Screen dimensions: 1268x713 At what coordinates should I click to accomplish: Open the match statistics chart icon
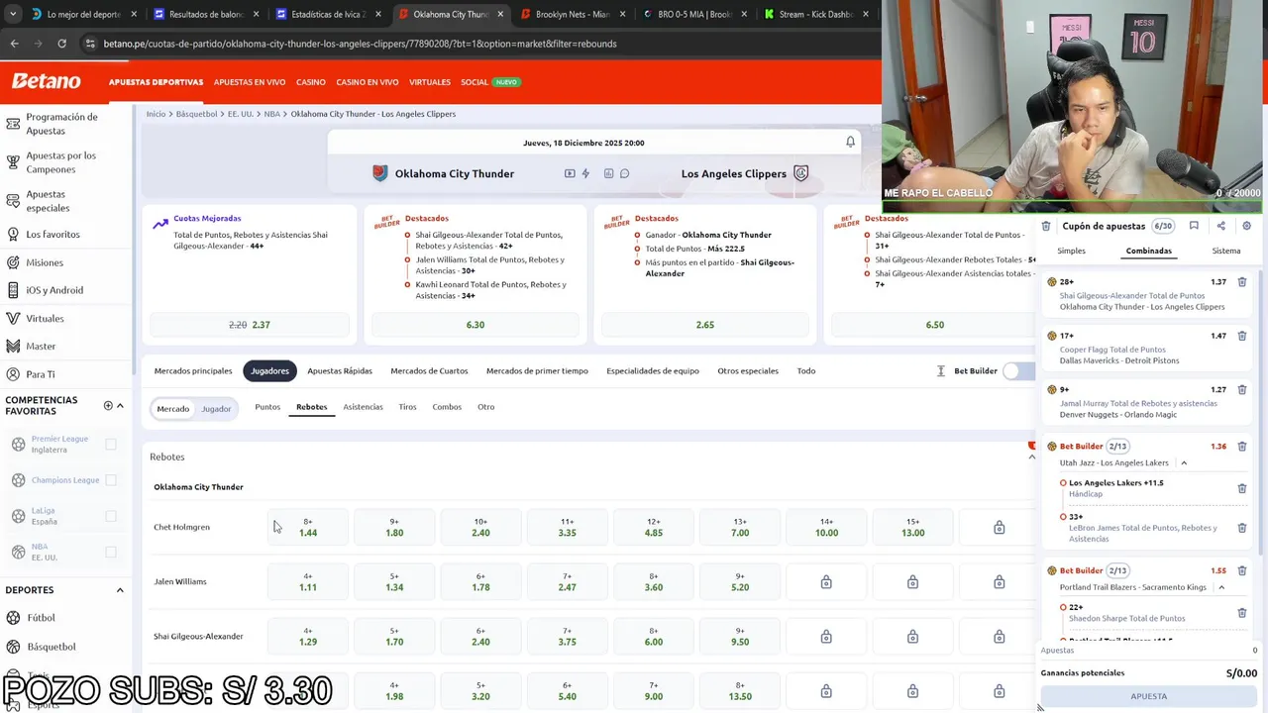tap(608, 173)
